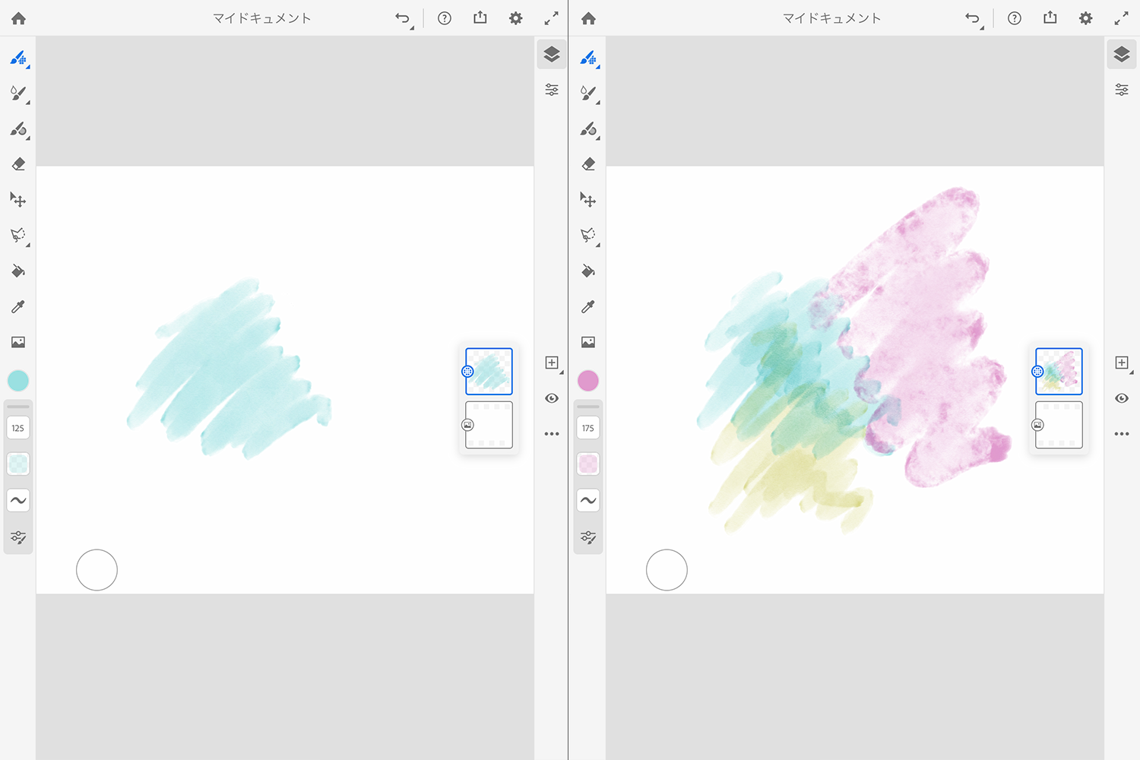The image size is (1140, 760).
Task: Open stroke smoothing control in left window
Action: click(x=18, y=500)
